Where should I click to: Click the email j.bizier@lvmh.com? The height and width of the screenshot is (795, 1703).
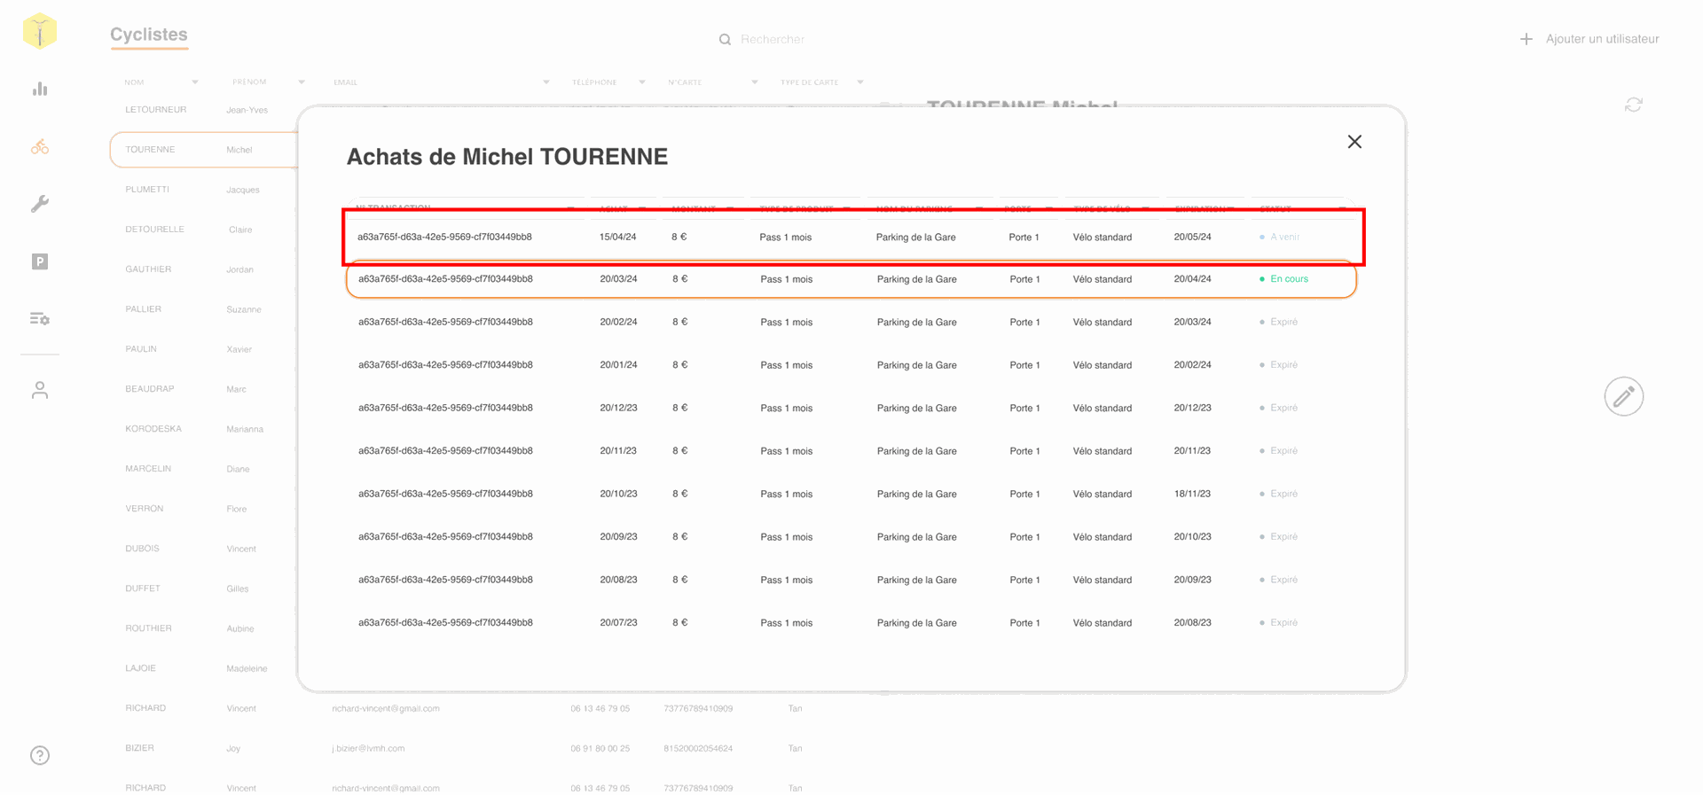[368, 749]
